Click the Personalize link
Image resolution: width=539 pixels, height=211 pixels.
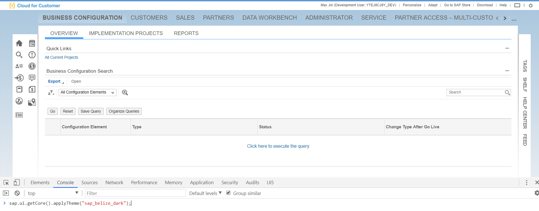(412, 5)
